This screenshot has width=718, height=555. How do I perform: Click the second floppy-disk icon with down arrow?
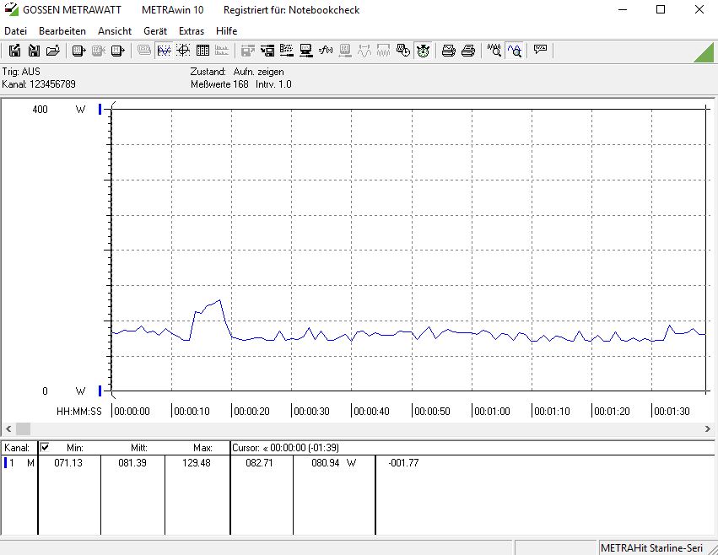34,51
